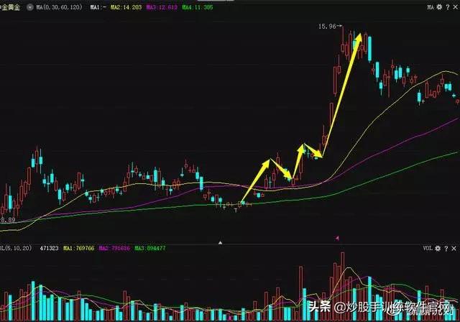Screen dimensions: 460x322
Task: Open MA indicator settings gear at top right
Action: (439, 7)
